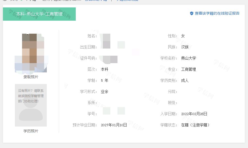Viewport: 248px width, 148px height.
Task: Click the 录取照片 caption under the photo
Action: [x=31, y=77]
